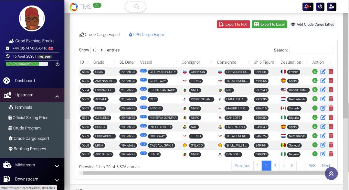
Task: View info for cargo 5562
Action: click(315, 108)
